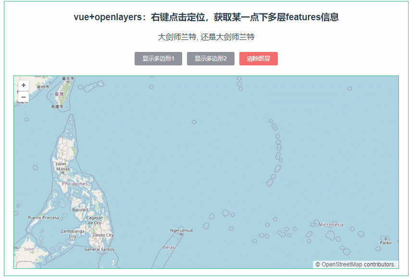Click the 显示多边形2 button
Viewport: 410px width, 278px height.
pos(210,59)
